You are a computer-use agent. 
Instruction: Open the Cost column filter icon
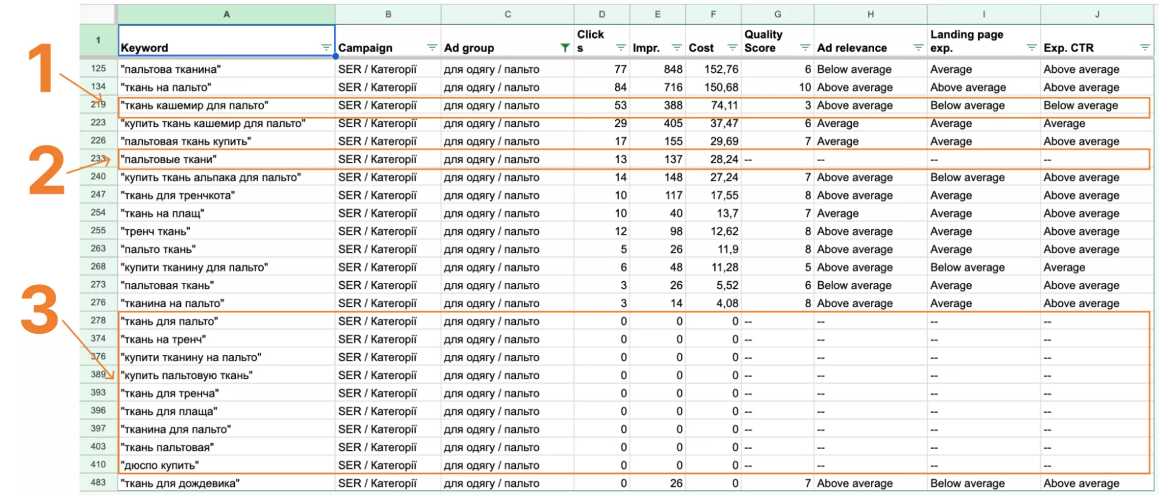pyautogui.click(x=732, y=47)
